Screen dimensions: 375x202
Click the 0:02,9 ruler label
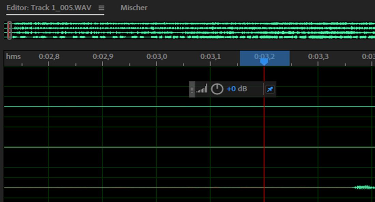click(103, 57)
